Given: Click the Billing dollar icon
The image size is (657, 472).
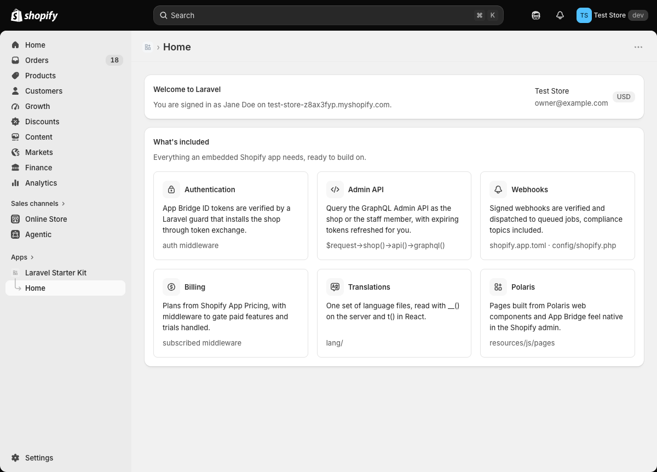Looking at the screenshot, I should [171, 287].
